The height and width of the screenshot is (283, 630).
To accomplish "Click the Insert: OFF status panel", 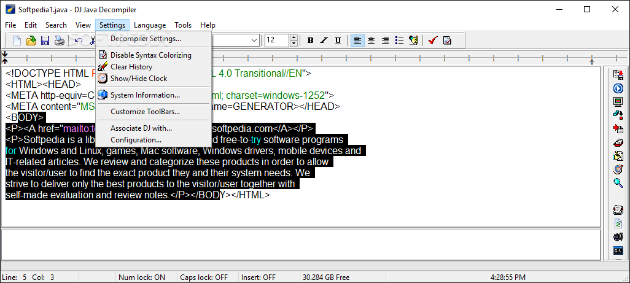I will click(x=270, y=277).
